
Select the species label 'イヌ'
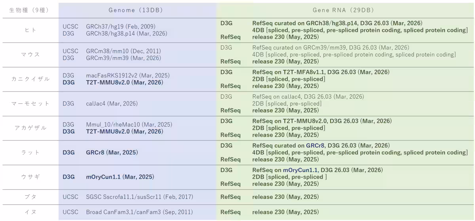tap(30, 212)
